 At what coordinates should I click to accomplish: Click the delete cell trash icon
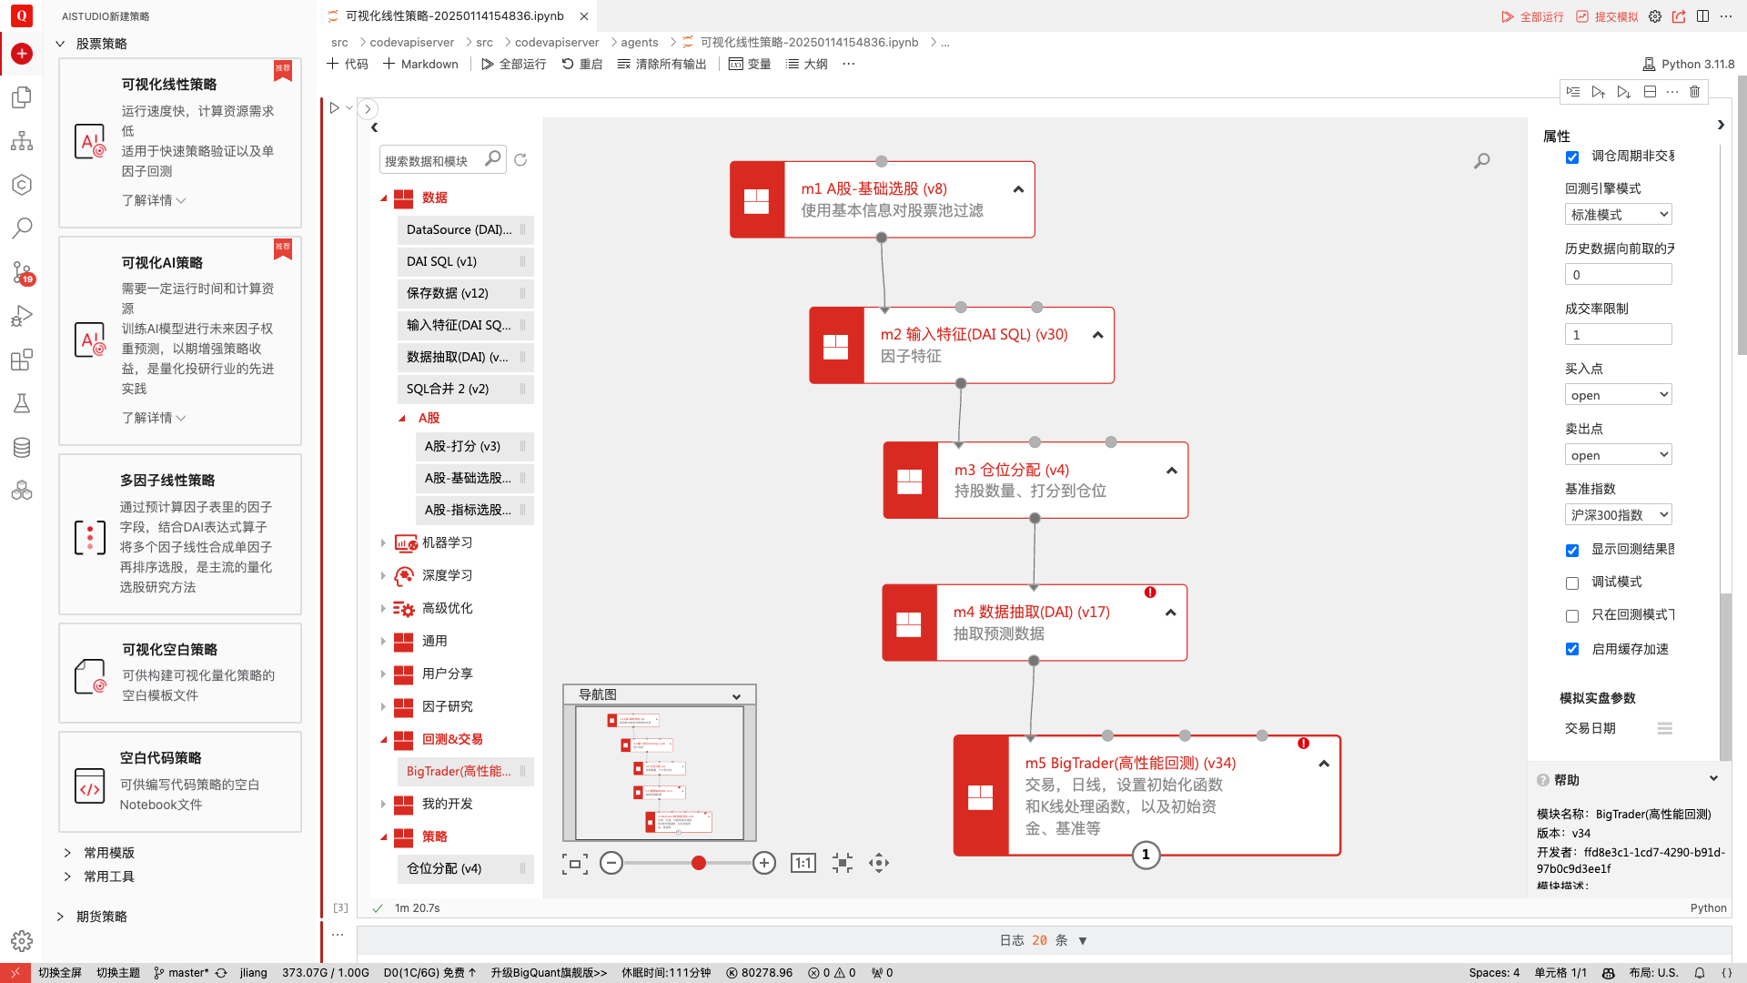[x=1694, y=92]
